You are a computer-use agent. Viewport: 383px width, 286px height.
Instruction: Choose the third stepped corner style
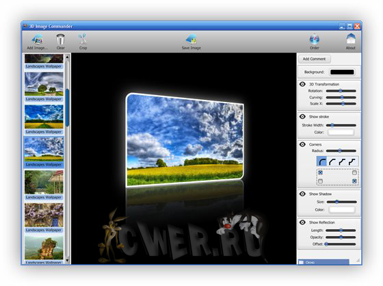point(342,161)
